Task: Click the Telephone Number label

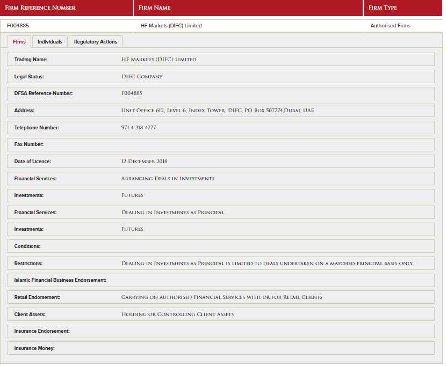Action: click(x=37, y=128)
